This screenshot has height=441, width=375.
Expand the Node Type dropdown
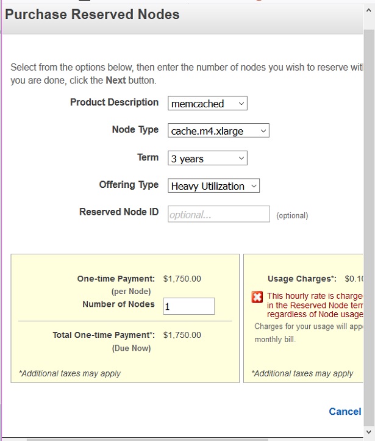218,131
